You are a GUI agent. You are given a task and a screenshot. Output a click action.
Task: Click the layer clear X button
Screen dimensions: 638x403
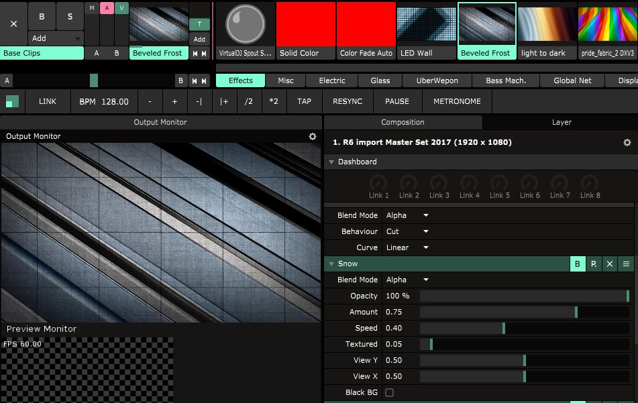[x=13, y=23]
